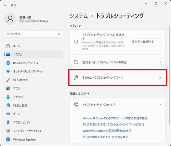Open ディスク領域不足のエラー fix link

105,137
